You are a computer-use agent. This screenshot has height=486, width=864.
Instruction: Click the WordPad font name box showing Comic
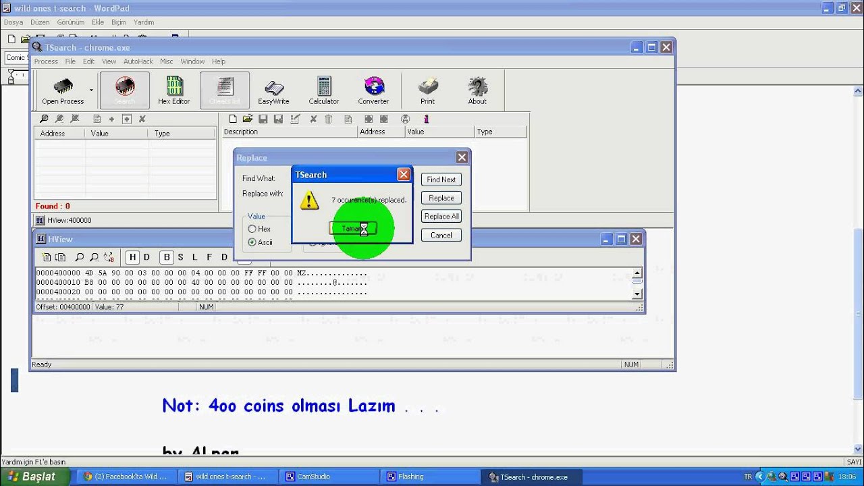coord(16,58)
